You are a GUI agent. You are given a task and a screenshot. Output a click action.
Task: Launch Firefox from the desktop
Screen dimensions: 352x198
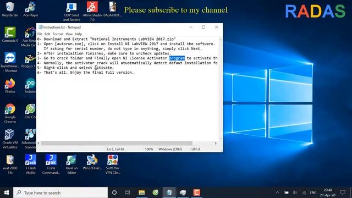click(10, 86)
